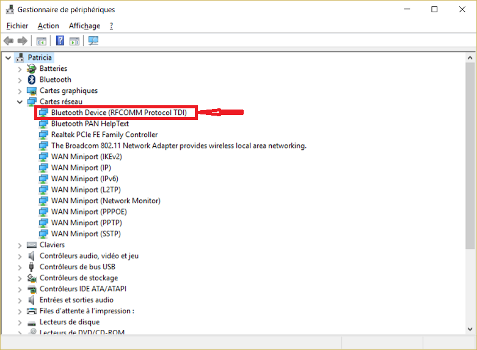The image size is (477, 350).
Task: Click the scan for hardware changes icon
Action: (x=93, y=41)
